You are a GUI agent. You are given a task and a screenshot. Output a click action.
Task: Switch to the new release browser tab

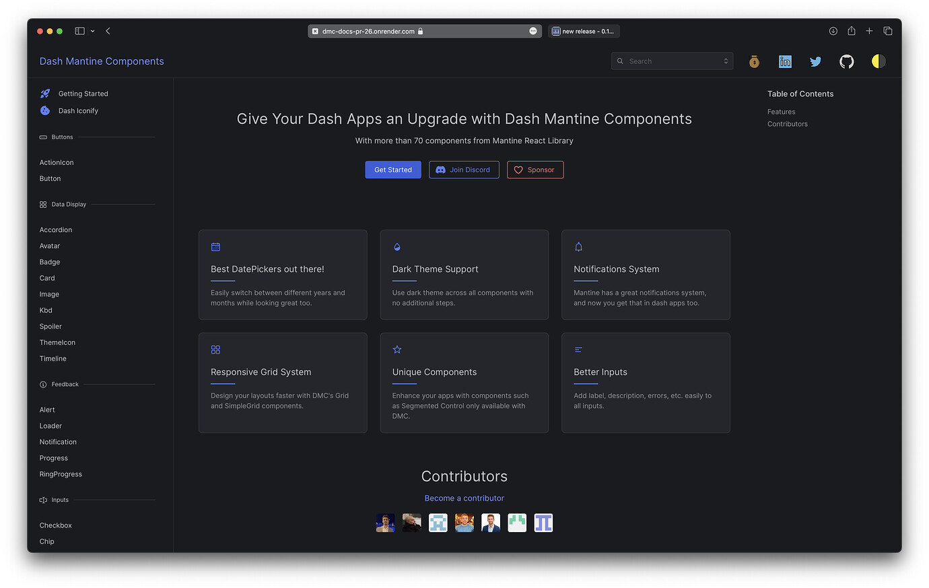[x=583, y=31]
